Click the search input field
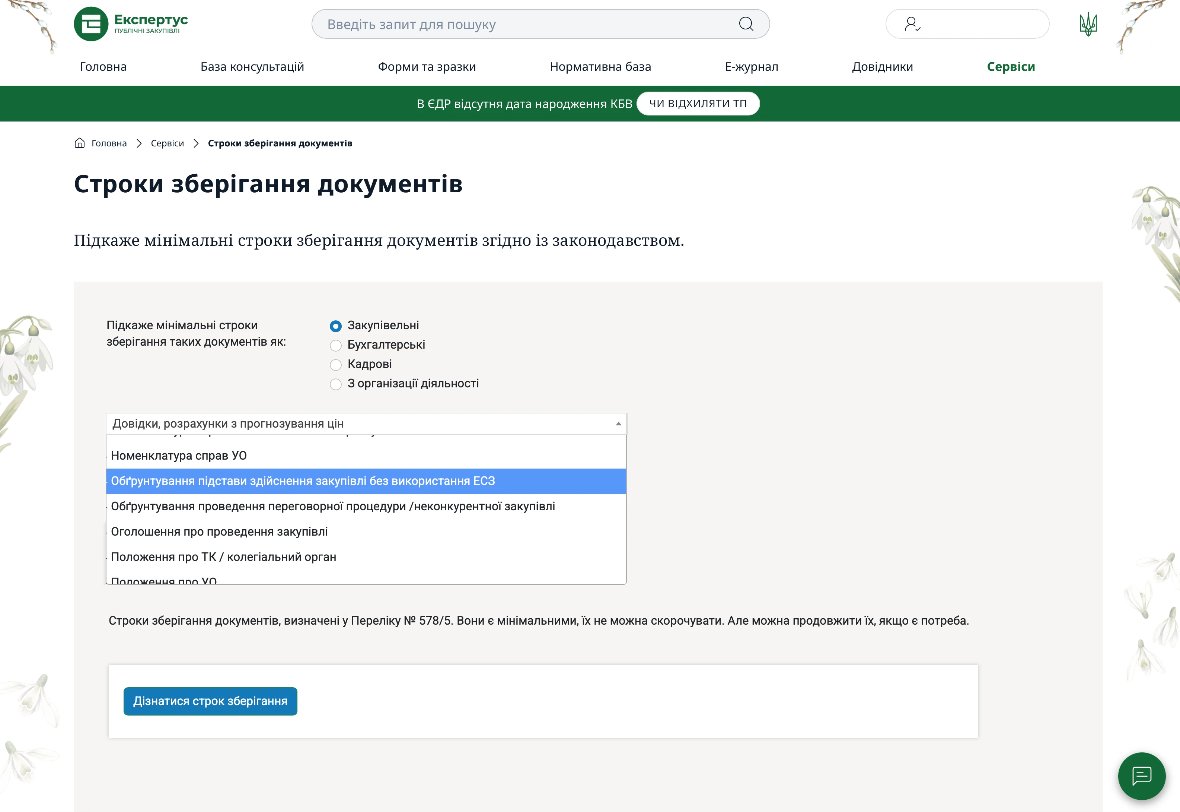Screen dimensions: 1180x812 508,23
